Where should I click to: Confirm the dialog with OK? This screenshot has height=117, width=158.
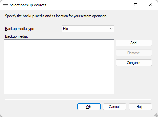[89, 106]
